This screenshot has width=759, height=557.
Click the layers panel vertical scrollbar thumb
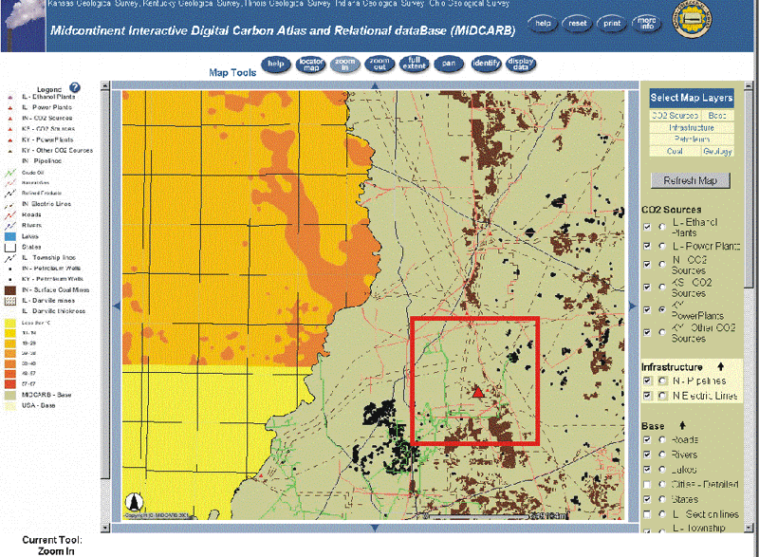[x=749, y=189]
